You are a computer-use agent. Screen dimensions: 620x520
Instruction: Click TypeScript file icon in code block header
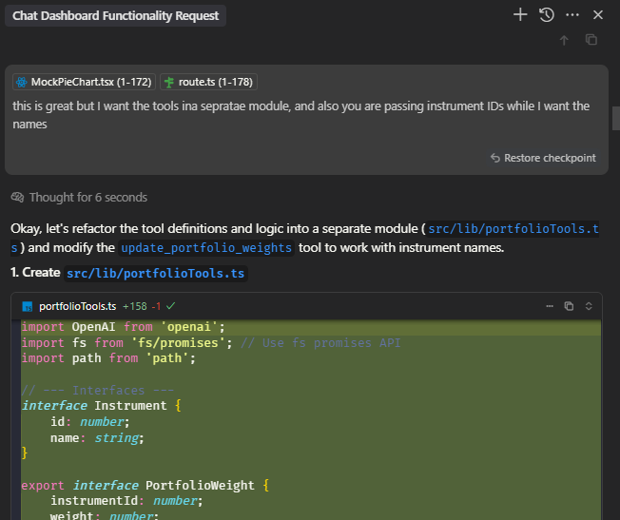coord(28,306)
